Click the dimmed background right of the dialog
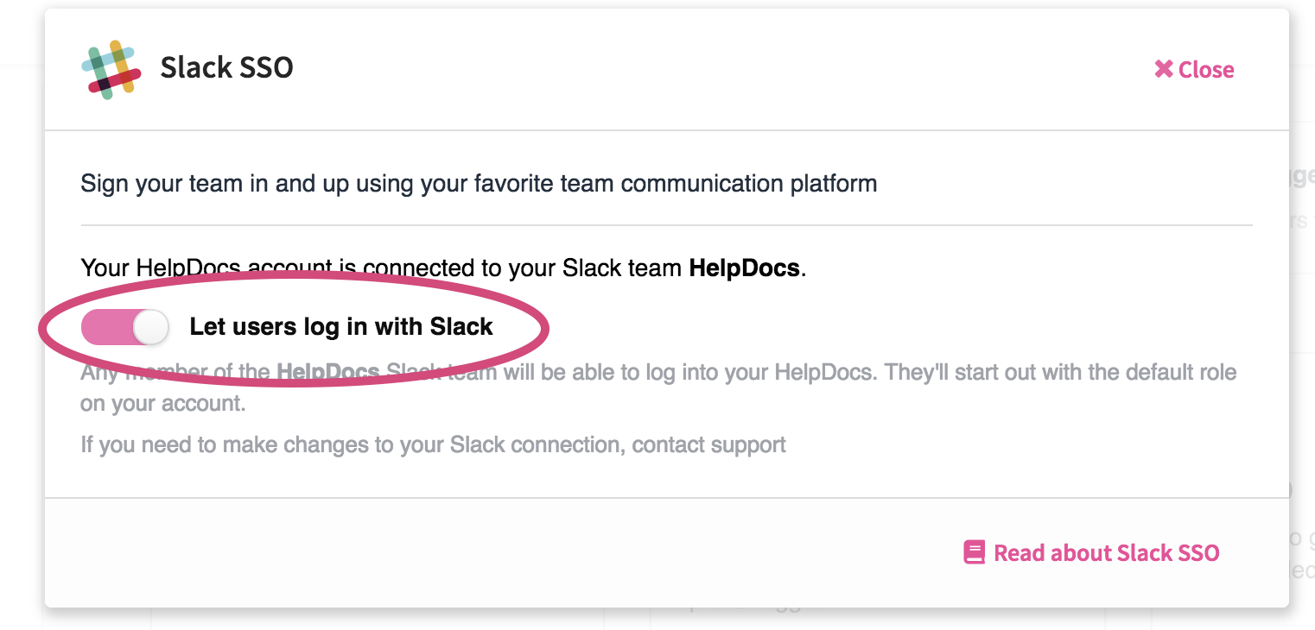The width and height of the screenshot is (1315, 630). [x=1302, y=345]
